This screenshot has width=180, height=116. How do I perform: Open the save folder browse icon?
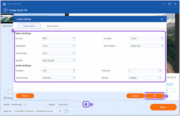tap(67, 111)
